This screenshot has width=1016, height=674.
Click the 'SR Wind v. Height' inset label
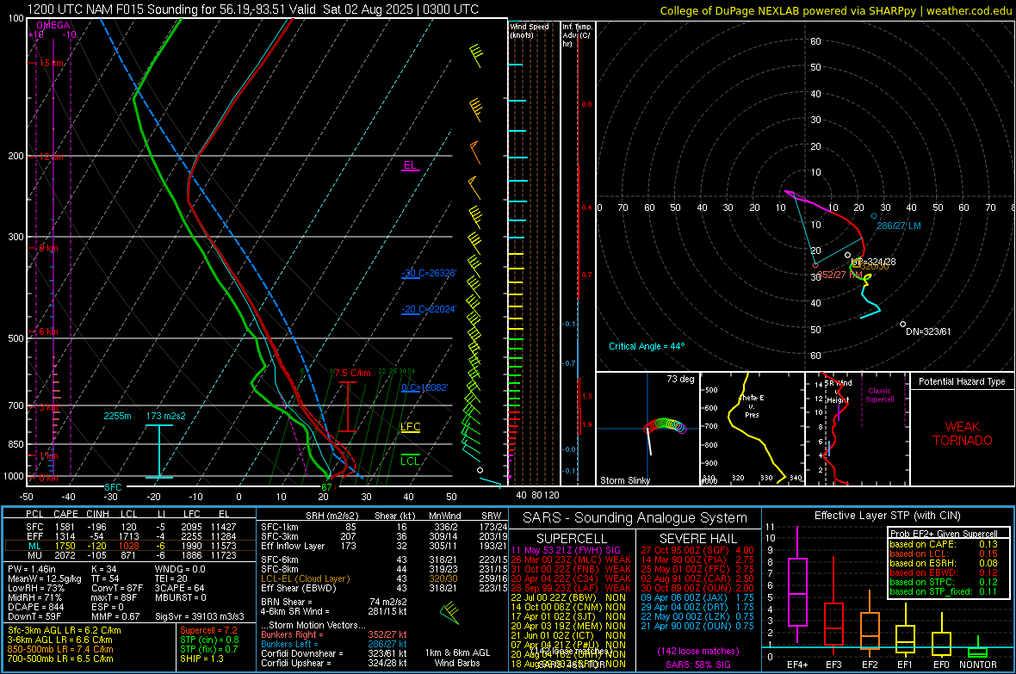[838, 392]
